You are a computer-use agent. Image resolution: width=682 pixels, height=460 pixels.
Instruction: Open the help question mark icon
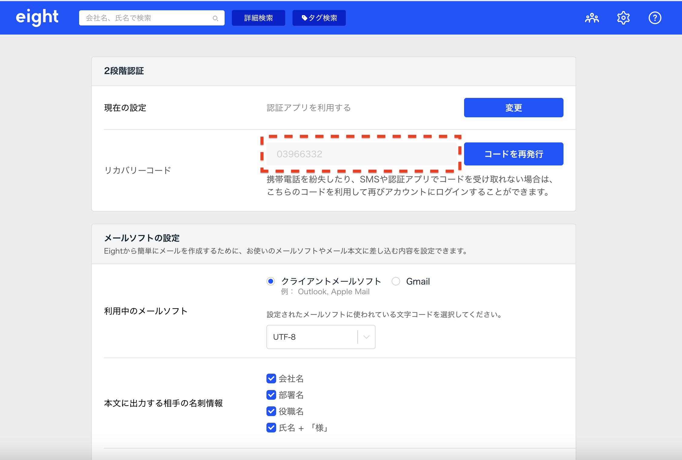tap(655, 18)
